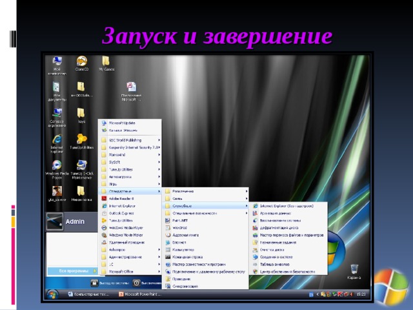The height and width of the screenshot is (310, 413).
Task: Click the Kaspersky tray icon
Action: click(340, 294)
